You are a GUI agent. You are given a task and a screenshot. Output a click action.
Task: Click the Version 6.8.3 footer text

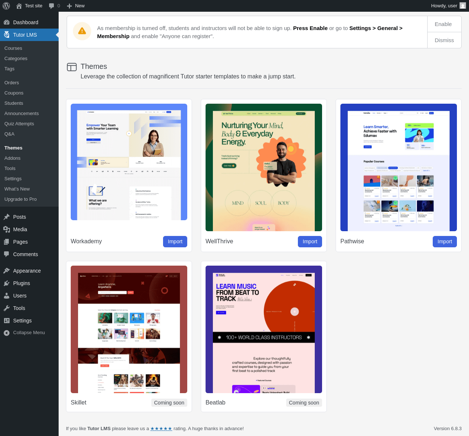(x=448, y=429)
